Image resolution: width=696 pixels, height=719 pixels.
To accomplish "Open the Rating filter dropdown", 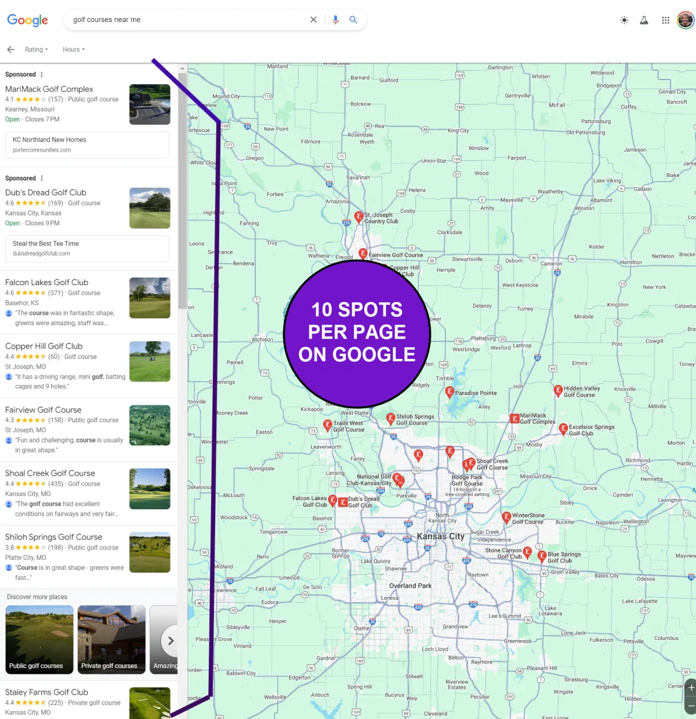I will [x=37, y=49].
